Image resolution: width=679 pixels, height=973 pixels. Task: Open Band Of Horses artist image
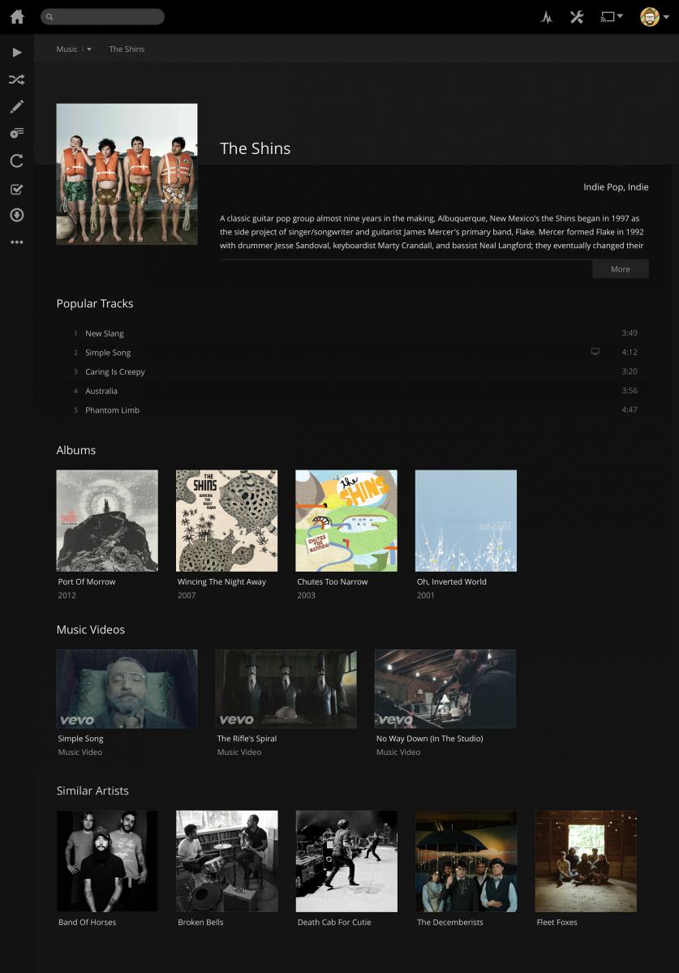(x=107, y=861)
